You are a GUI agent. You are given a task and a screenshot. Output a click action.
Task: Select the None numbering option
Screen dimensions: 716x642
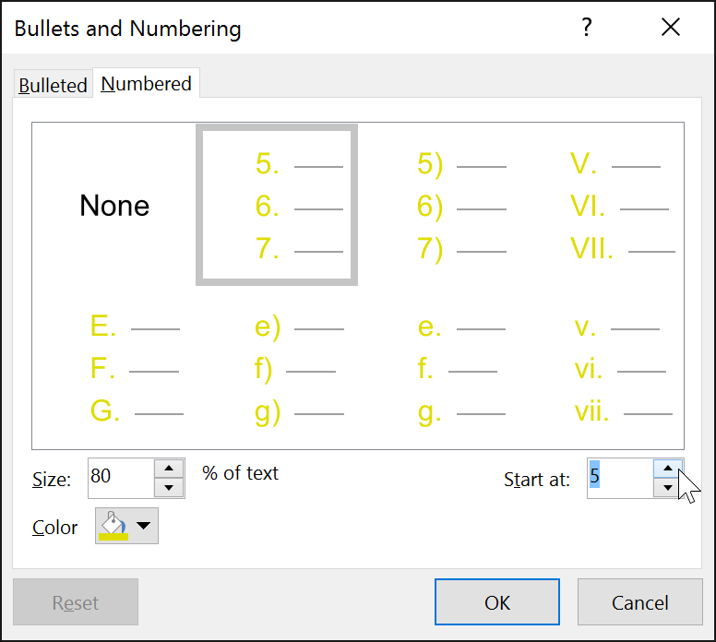coord(114,206)
